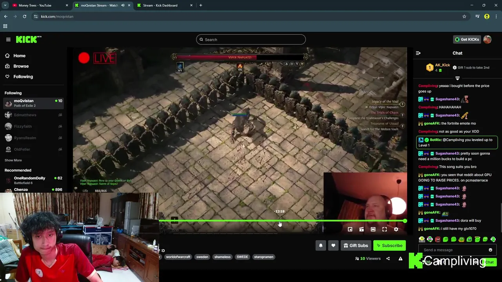
Task: Open video player settings gear
Action: 396,230
